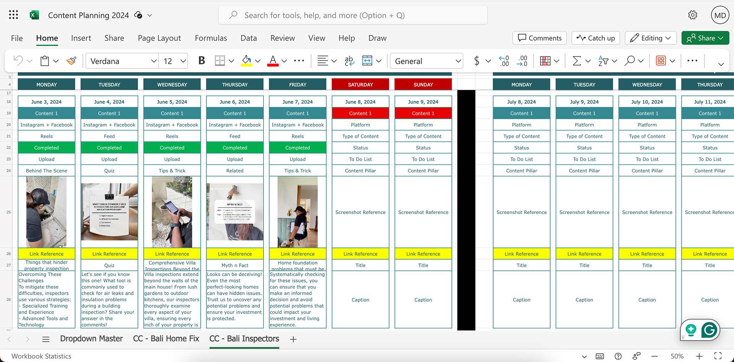The width and height of the screenshot is (734, 362).
Task: Click the cloud save status icon
Action: (x=138, y=15)
